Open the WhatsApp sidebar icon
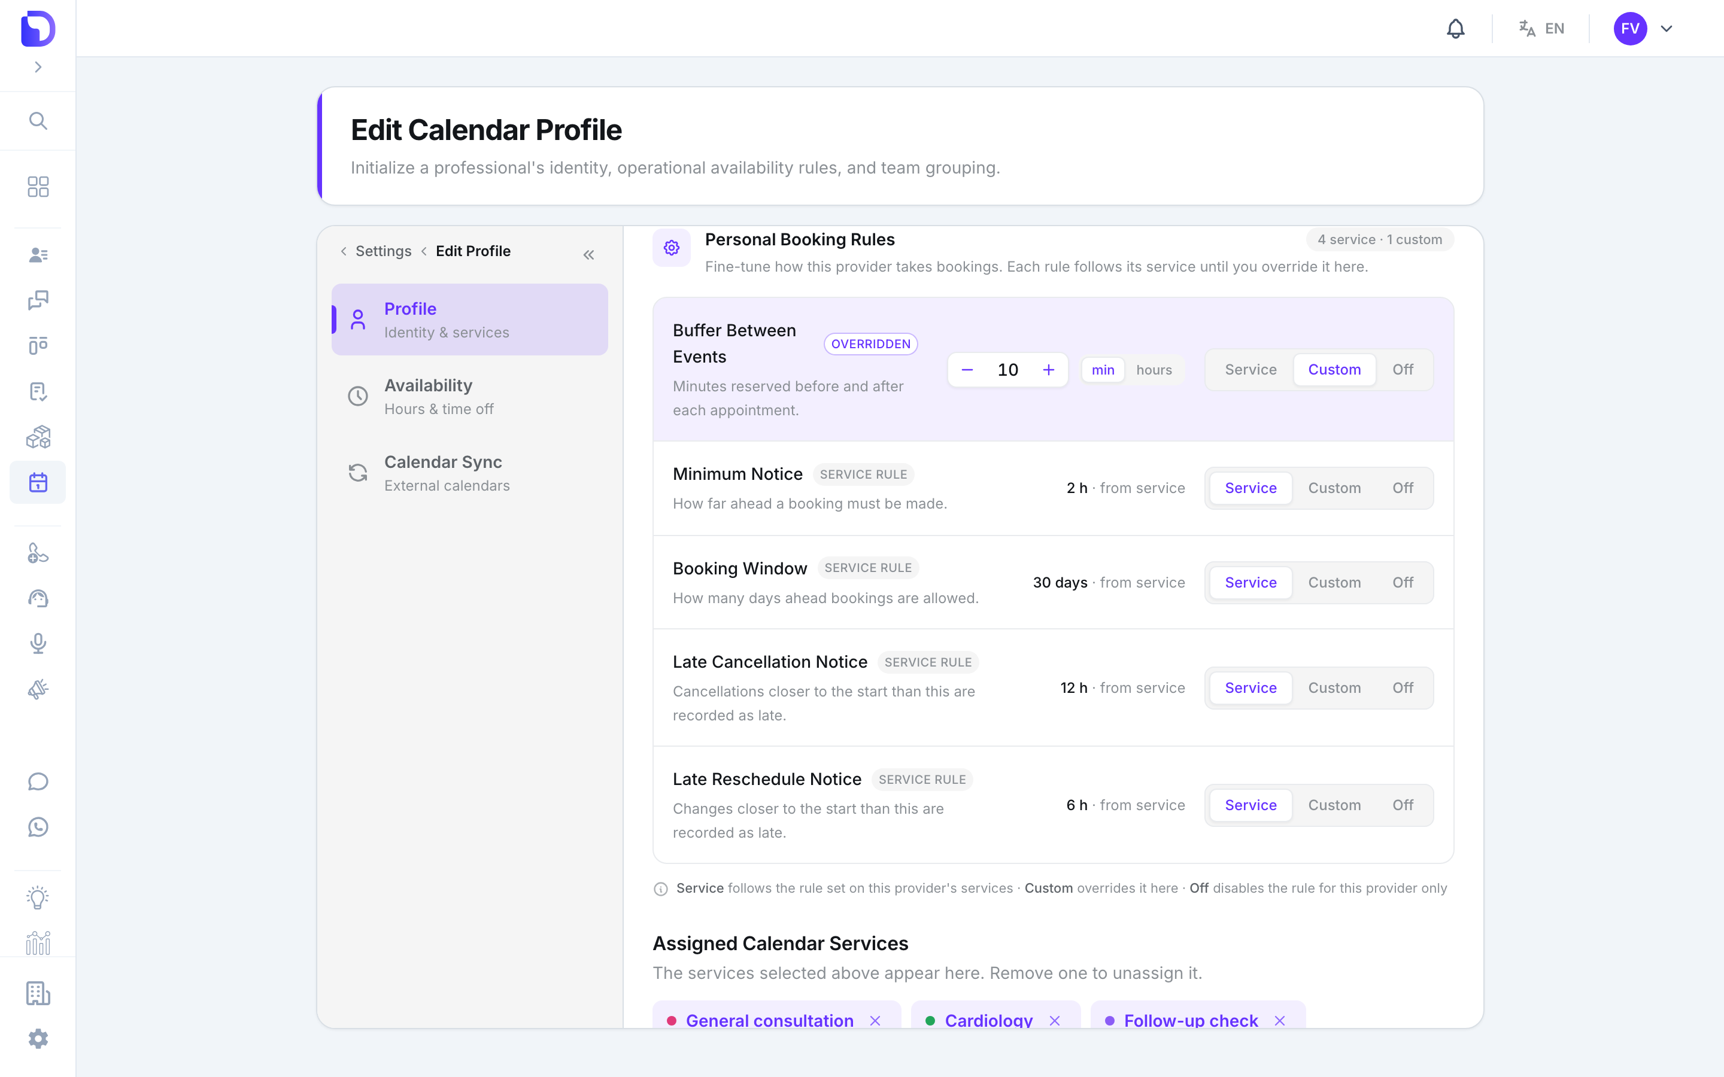Viewport: 1724px width, 1077px height. pyautogui.click(x=38, y=827)
